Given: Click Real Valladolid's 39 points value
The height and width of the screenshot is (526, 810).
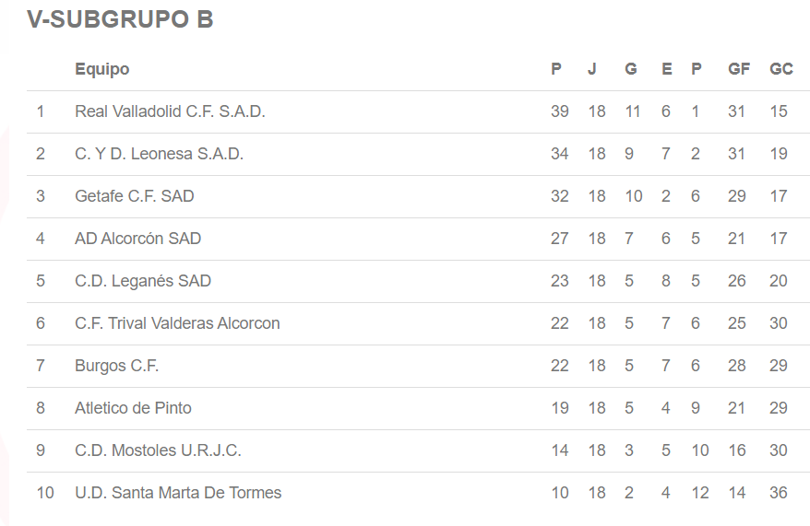Looking at the screenshot, I should coord(559,111).
